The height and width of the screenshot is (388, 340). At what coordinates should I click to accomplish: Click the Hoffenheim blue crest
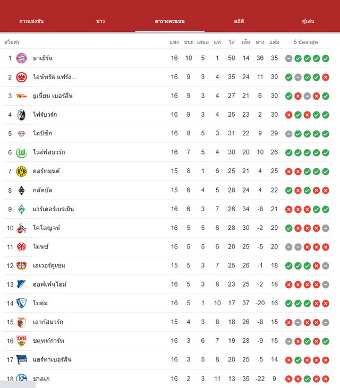click(21, 284)
